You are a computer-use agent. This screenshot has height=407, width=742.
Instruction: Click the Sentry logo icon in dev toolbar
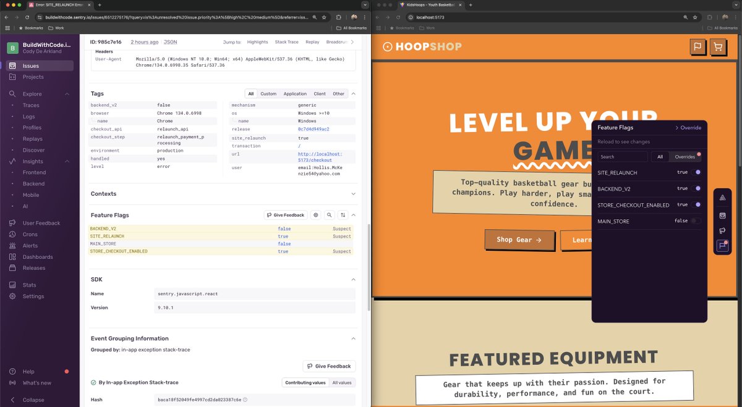click(x=722, y=198)
